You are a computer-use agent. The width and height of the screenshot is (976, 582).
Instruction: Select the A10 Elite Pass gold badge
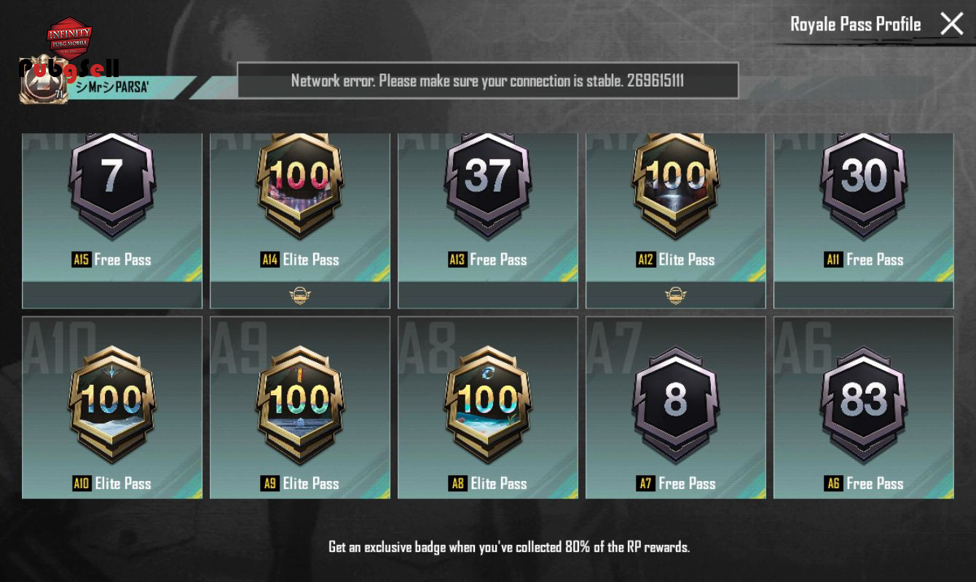point(112,404)
